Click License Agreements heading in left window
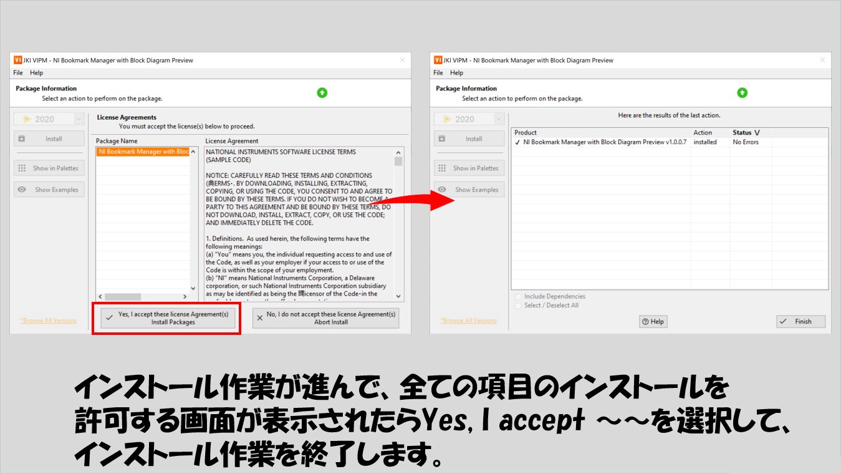This screenshot has height=474, width=841. 127,117
